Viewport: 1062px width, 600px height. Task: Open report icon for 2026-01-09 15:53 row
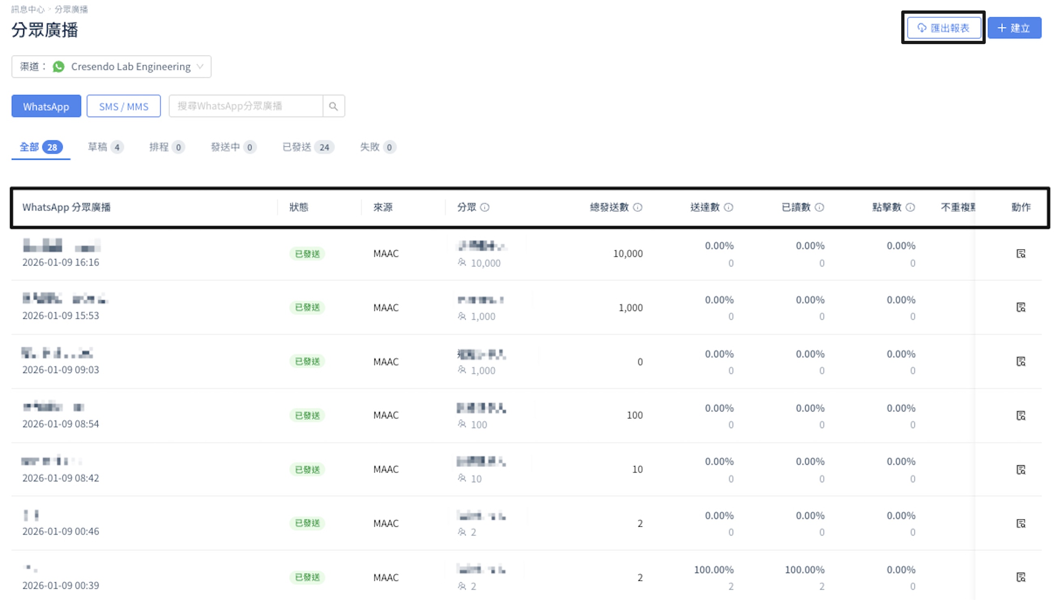(x=1021, y=307)
